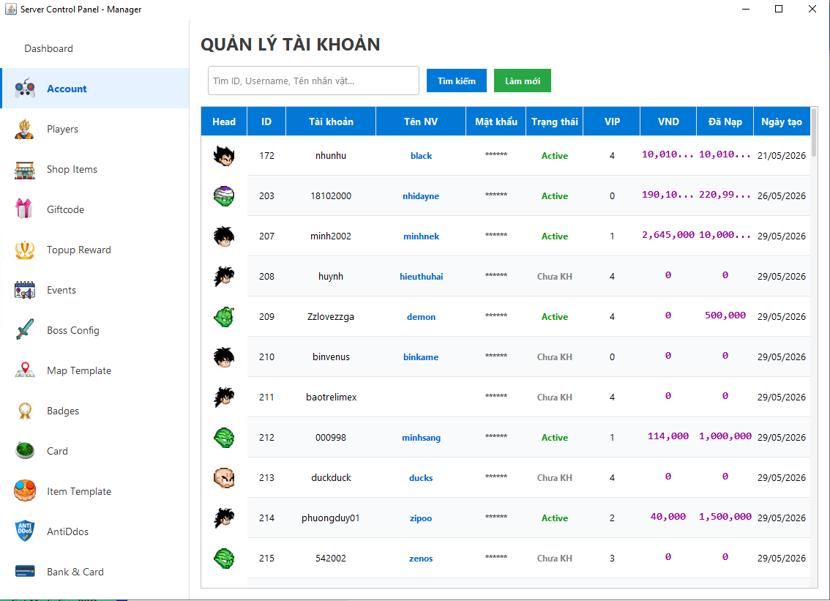Open the Players section
Viewport: 830px width, 601px height.
(62, 129)
